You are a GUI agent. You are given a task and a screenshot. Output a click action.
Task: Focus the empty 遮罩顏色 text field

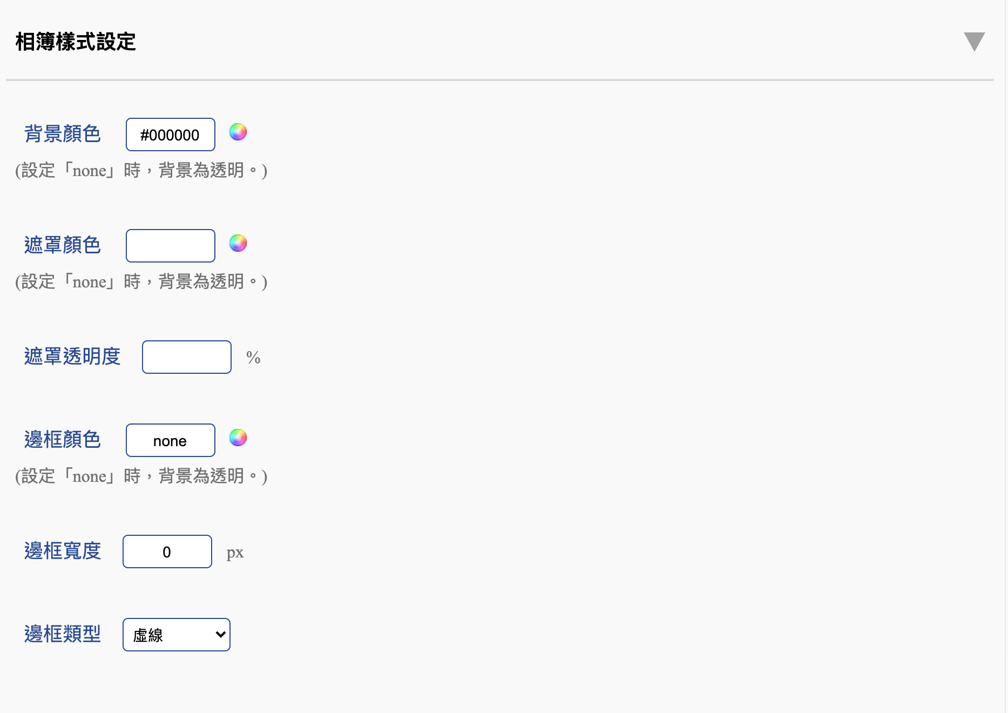(x=171, y=246)
